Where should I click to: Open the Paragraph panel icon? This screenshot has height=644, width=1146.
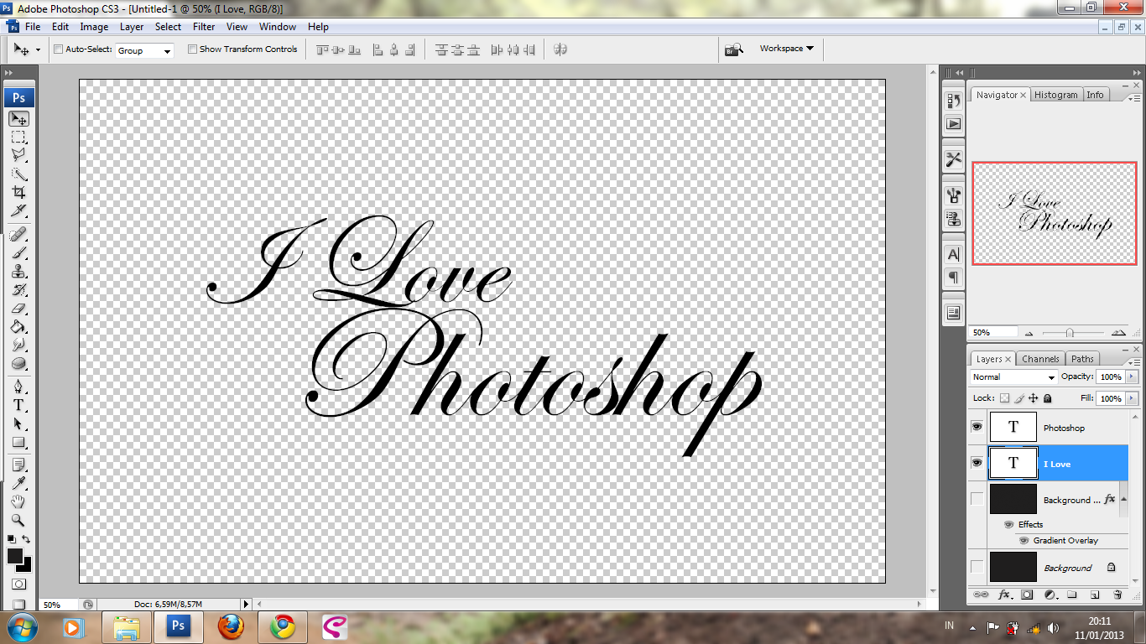[953, 278]
